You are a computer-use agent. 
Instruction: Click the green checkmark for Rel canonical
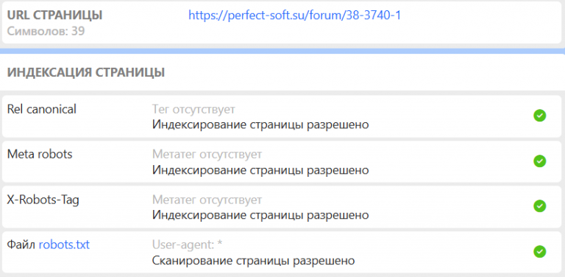click(539, 116)
